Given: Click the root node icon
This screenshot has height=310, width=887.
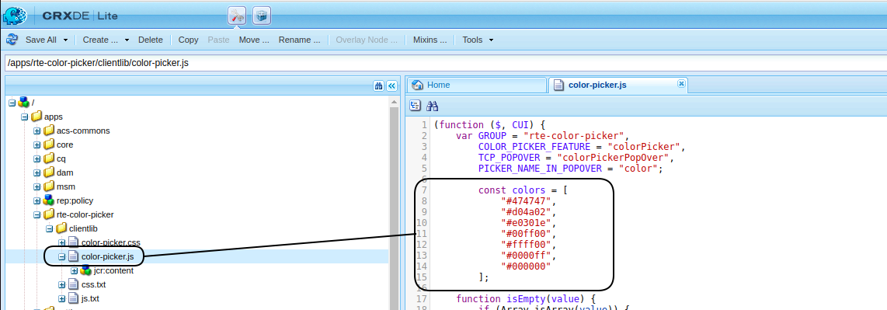Looking at the screenshot, I should pos(23,103).
